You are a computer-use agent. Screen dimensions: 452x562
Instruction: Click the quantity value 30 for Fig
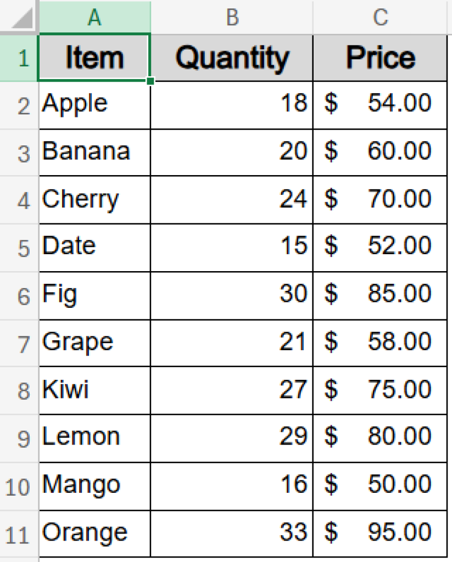(231, 294)
